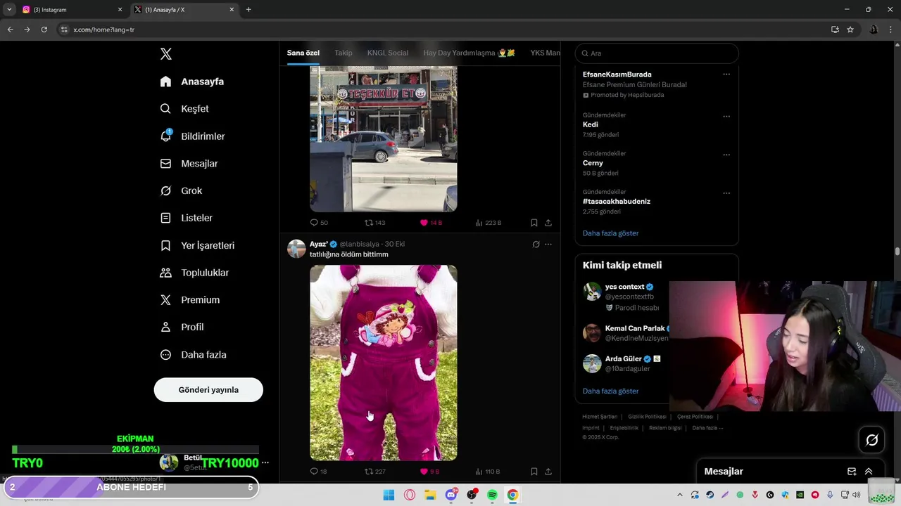Viewport: 901px width, 506px height.
Task: Open Yer İşaretleri bookmarks
Action: pos(197,245)
